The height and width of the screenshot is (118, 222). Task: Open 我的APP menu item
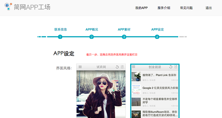pos(141,8)
